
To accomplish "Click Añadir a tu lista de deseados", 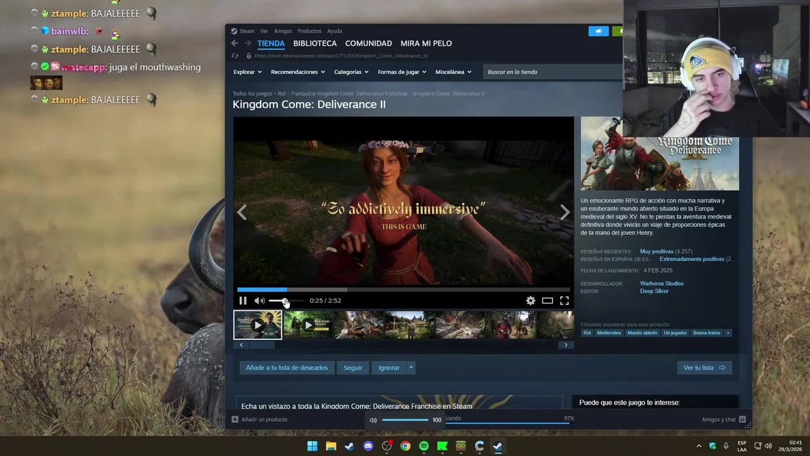I will click(x=287, y=368).
